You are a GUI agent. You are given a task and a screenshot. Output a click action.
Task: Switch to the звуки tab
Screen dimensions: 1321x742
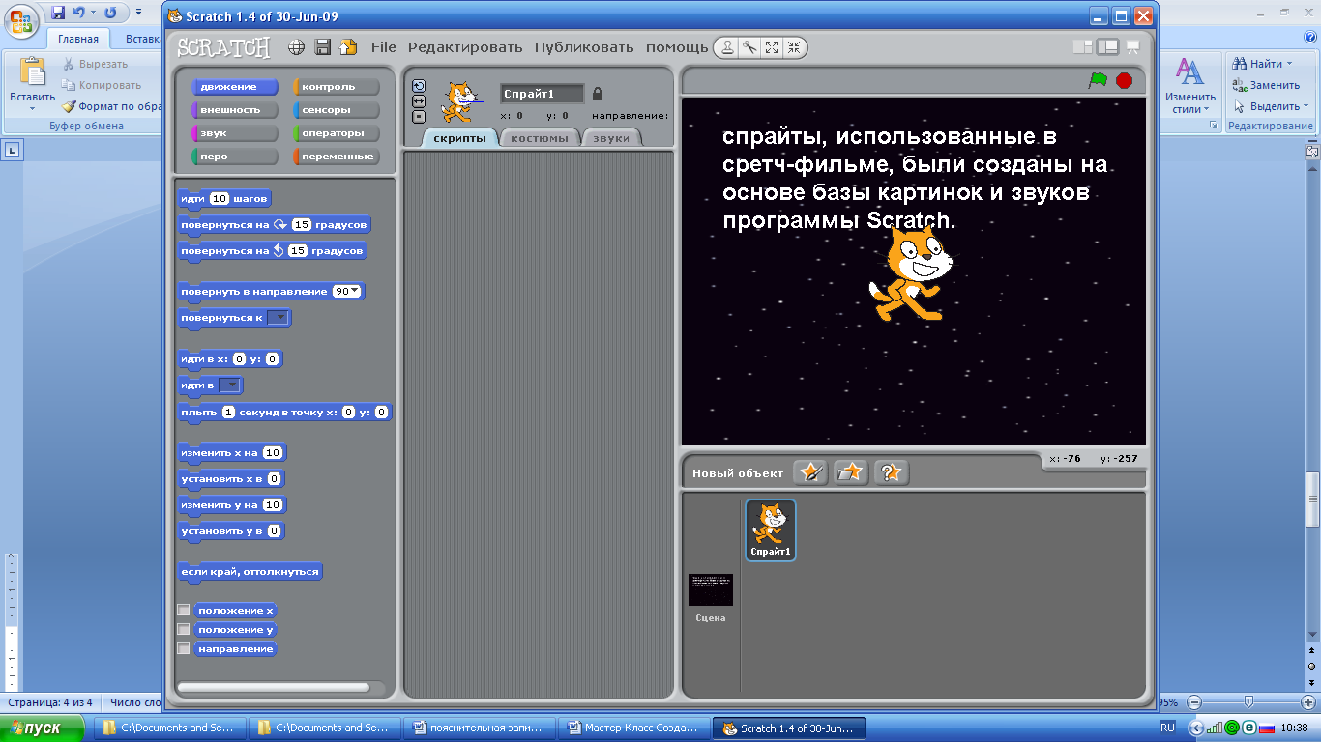(x=611, y=138)
